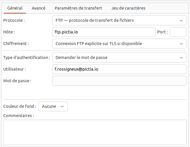Open the Chiffrement dropdown list
190x147 pixels.
119,44
